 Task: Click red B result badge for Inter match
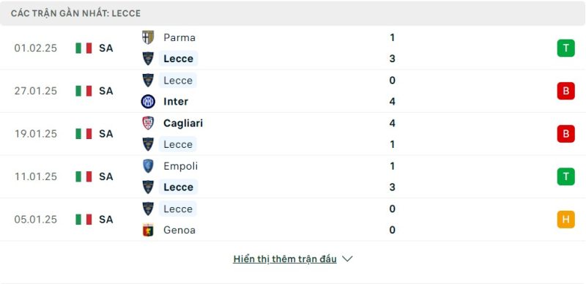coord(565,91)
